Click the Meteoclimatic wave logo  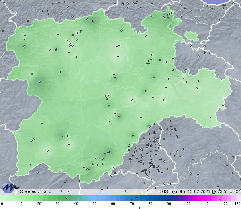pyautogui.click(x=10, y=187)
